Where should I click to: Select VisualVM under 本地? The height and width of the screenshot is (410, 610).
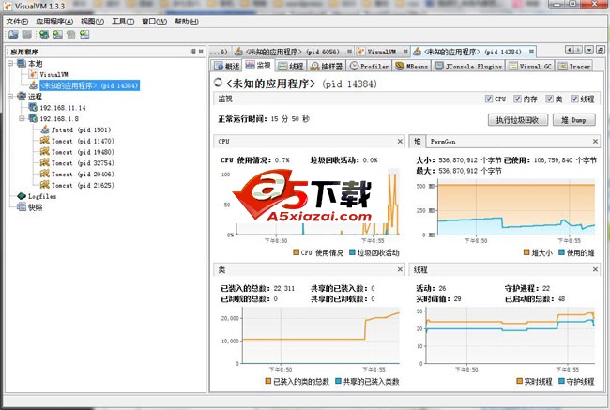pyautogui.click(x=53, y=74)
